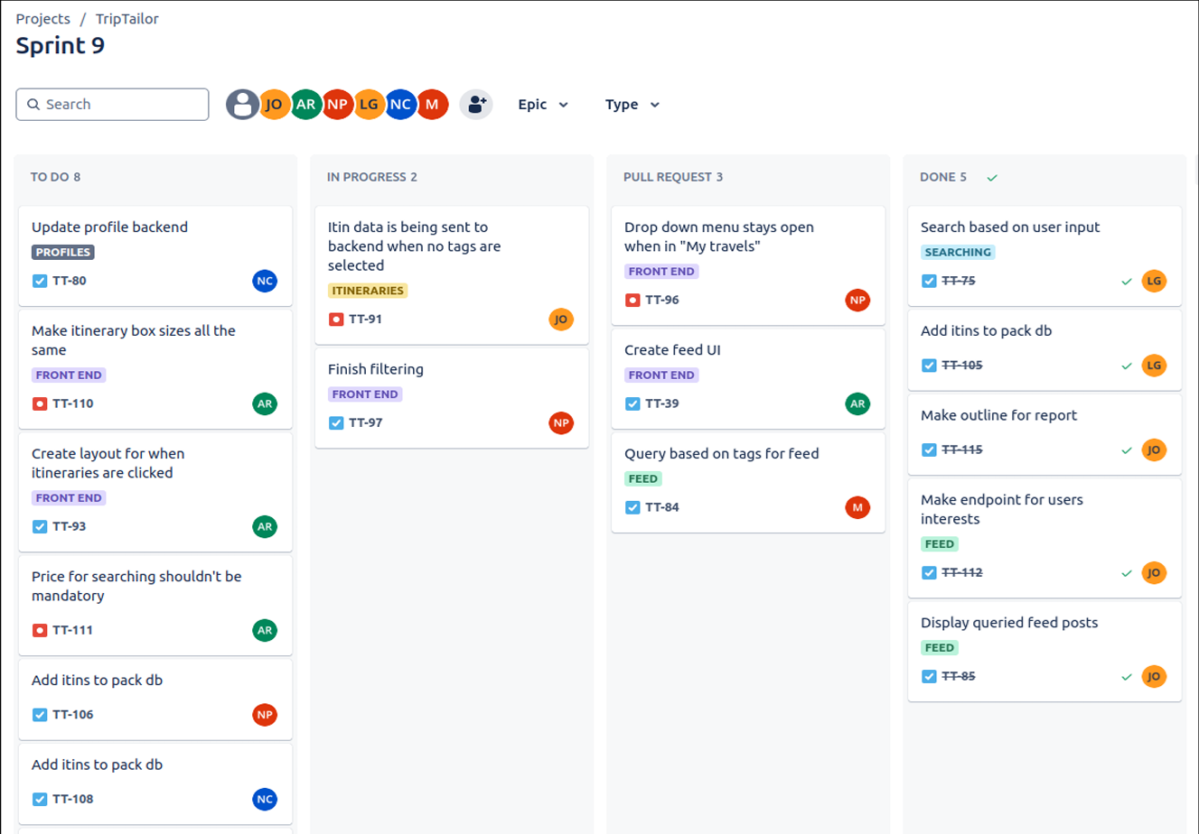Click 'Display queried feed posts' title
This screenshot has width=1199, height=834.
click(1009, 623)
